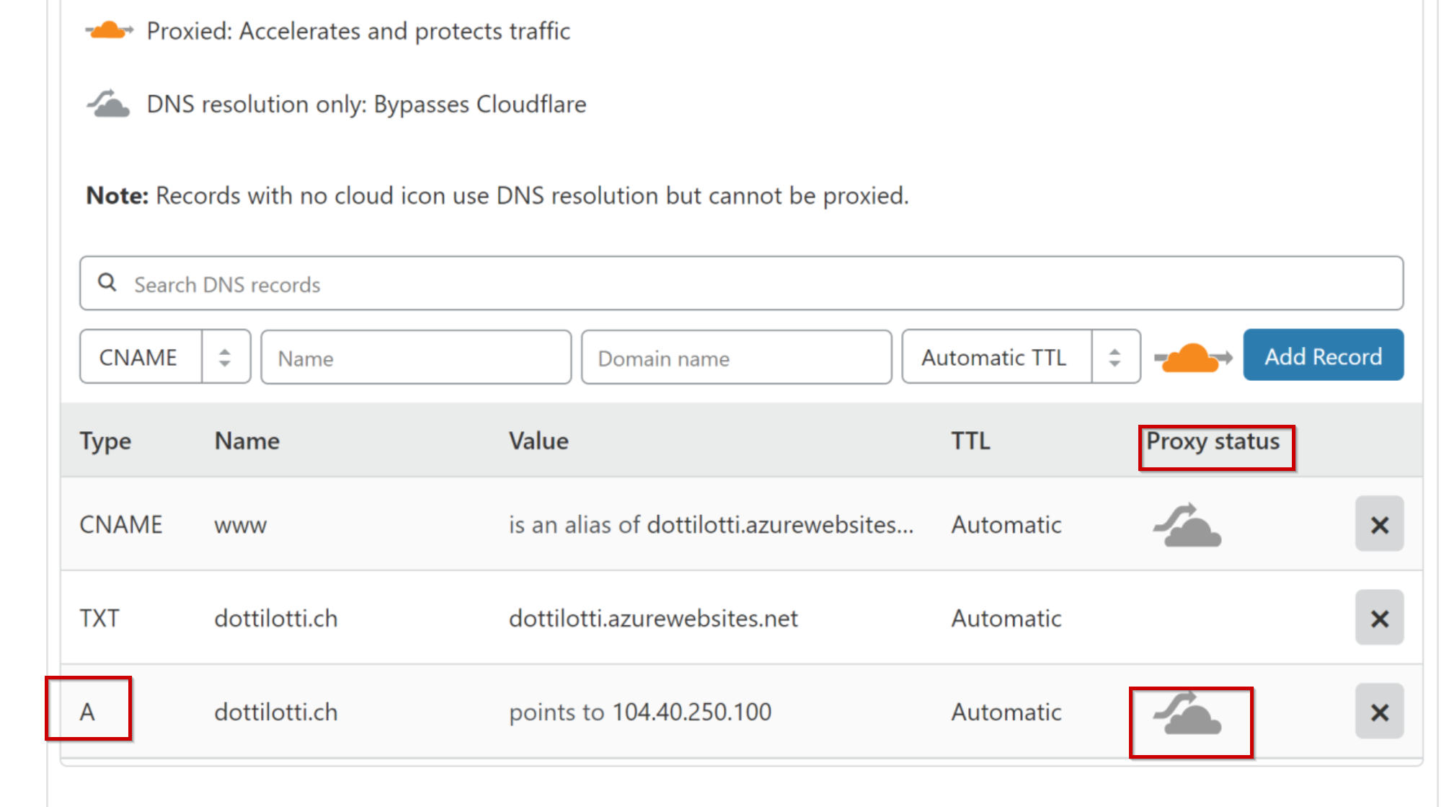This screenshot has width=1449, height=807.
Task: Click the Type column header
Action: pyautogui.click(x=105, y=441)
